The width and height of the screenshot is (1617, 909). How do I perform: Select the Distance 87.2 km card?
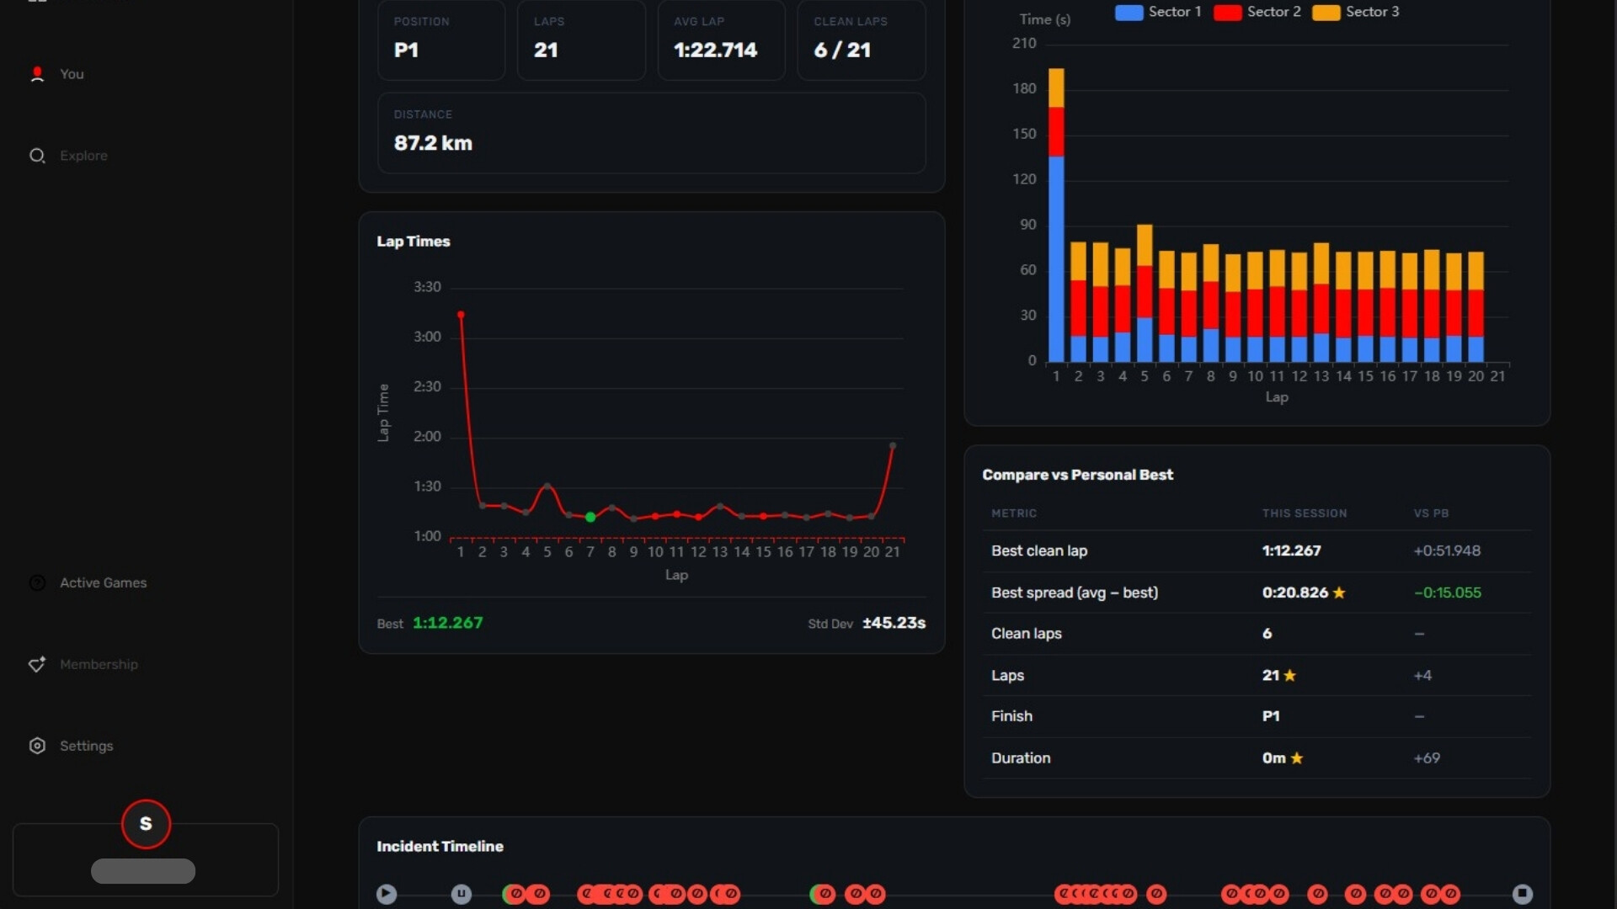point(651,133)
